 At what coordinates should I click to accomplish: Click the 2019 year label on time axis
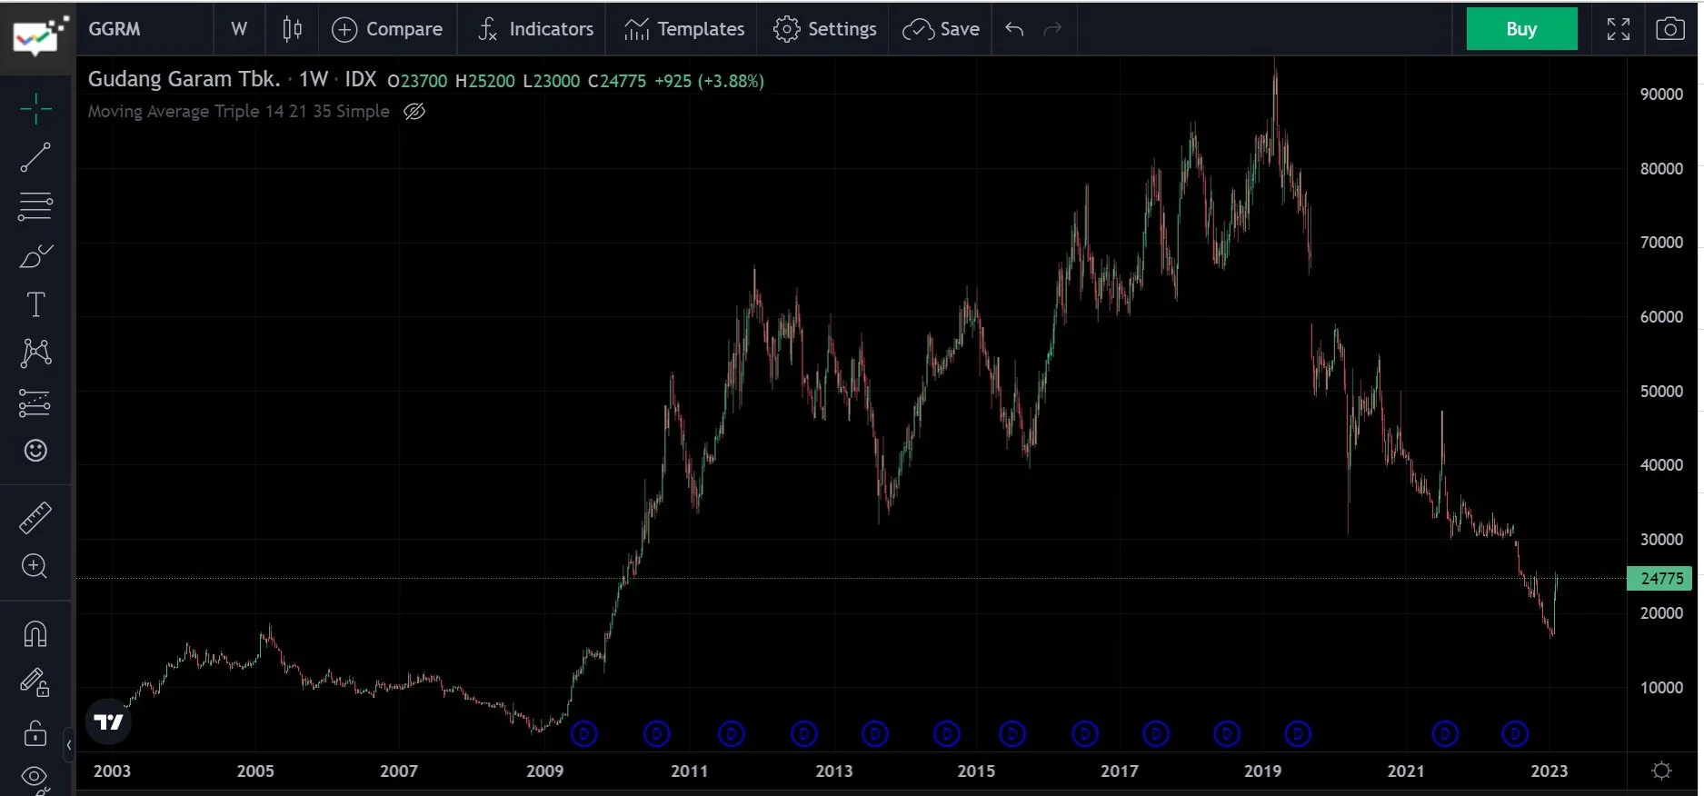point(1262,771)
